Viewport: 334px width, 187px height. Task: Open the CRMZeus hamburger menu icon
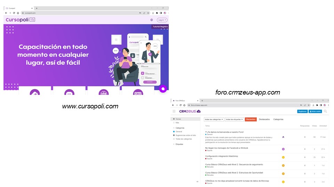point(174,111)
